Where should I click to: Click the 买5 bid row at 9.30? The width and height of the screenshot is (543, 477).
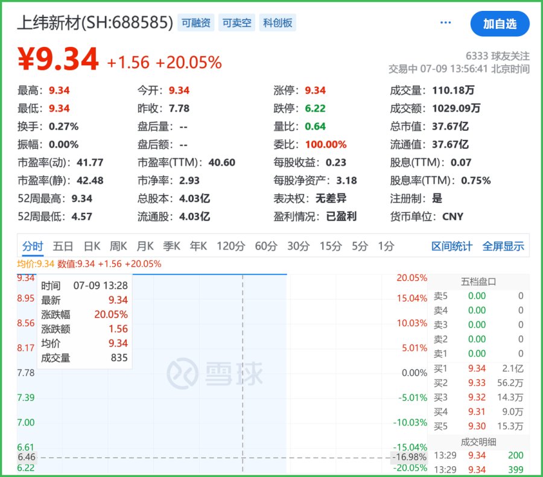point(478,426)
